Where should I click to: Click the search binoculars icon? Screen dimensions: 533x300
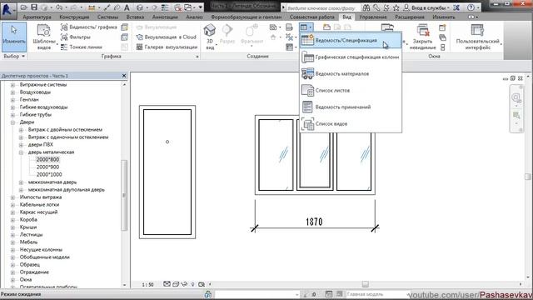coord(366,7)
